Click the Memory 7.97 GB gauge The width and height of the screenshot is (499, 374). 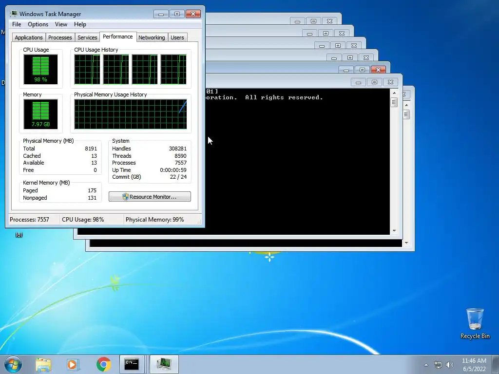tap(40, 114)
